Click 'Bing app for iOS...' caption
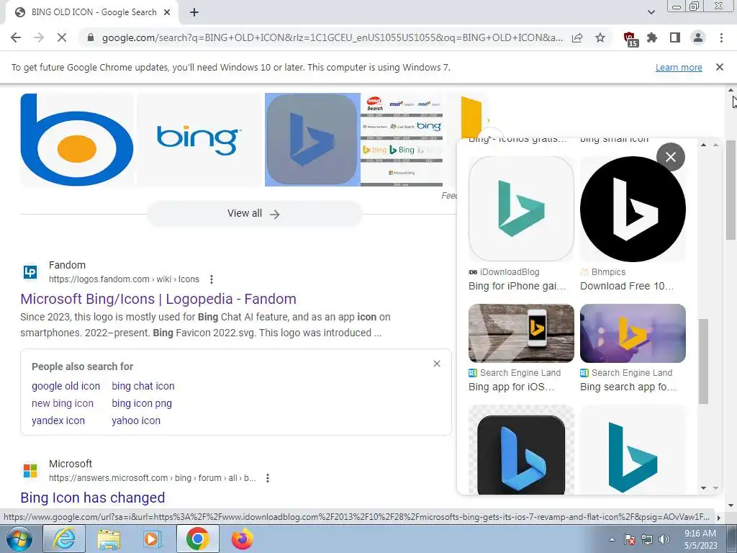Viewport: 737px width, 553px height. pos(512,387)
